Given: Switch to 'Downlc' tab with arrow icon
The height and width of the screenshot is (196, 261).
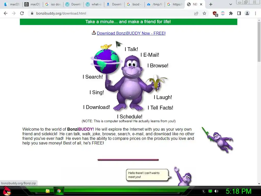Looking at the screenshot, I should [114, 4].
